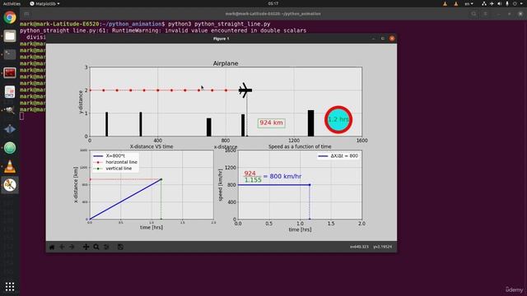Viewport: 527px width, 296px height.
Task: Select the Zoom to rectangle tool
Action: (x=96, y=247)
